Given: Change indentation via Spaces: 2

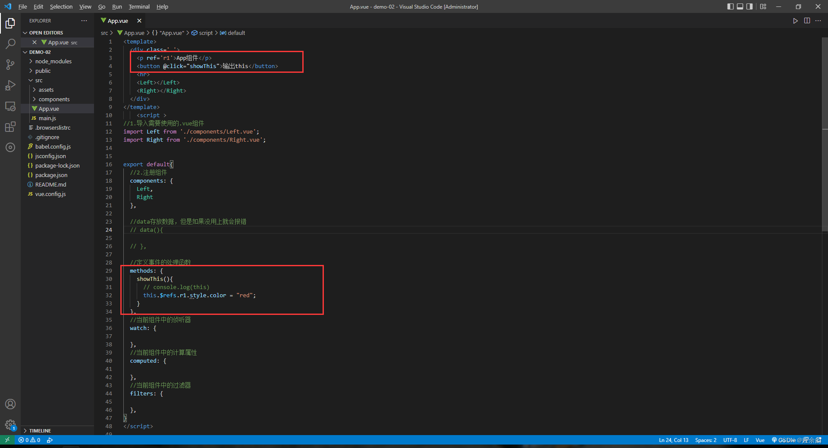Looking at the screenshot, I should click(x=706, y=440).
